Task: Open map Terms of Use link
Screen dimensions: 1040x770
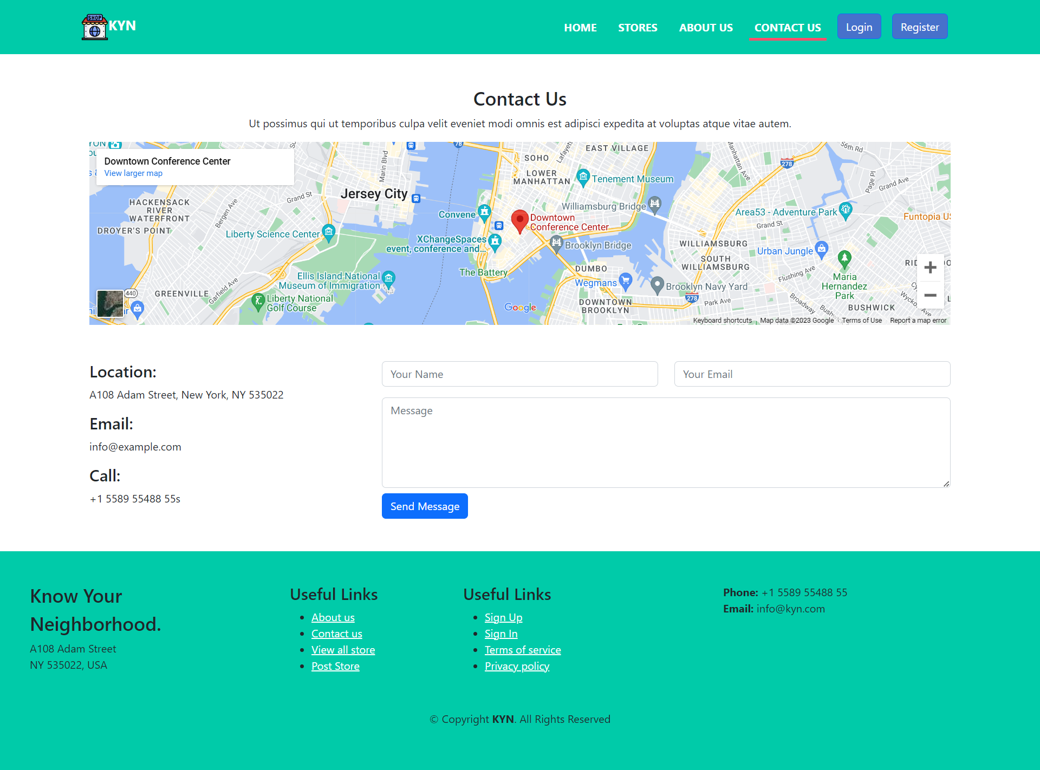Action: [862, 321]
